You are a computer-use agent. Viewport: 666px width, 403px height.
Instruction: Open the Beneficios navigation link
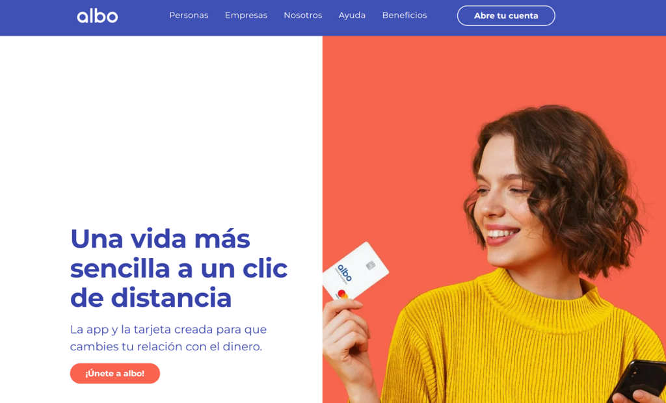tap(405, 16)
